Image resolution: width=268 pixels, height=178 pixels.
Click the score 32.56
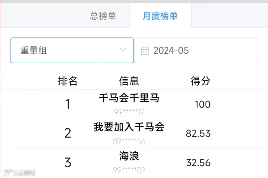click(198, 163)
